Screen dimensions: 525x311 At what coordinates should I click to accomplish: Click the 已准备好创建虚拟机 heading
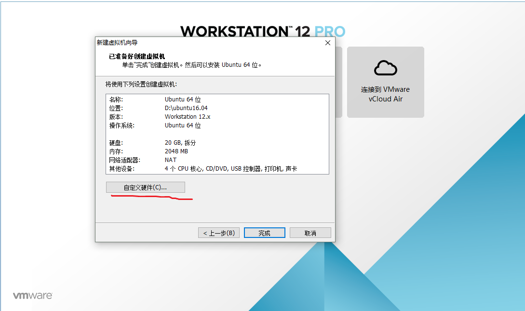coord(137,56)
